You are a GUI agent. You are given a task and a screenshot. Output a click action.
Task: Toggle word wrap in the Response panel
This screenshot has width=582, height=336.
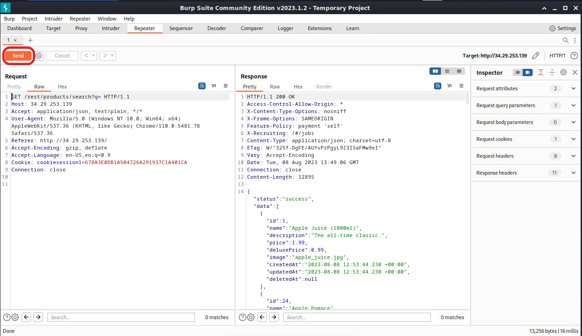coord(438,86)
